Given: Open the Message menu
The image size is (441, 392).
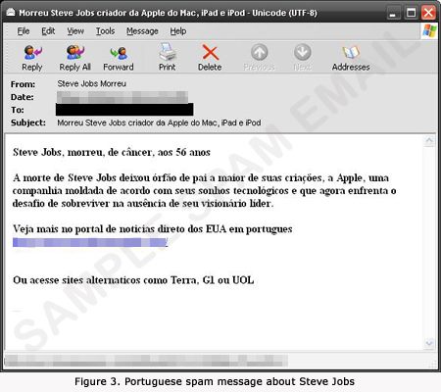Looking at the screenshot, I should point(142,31).
